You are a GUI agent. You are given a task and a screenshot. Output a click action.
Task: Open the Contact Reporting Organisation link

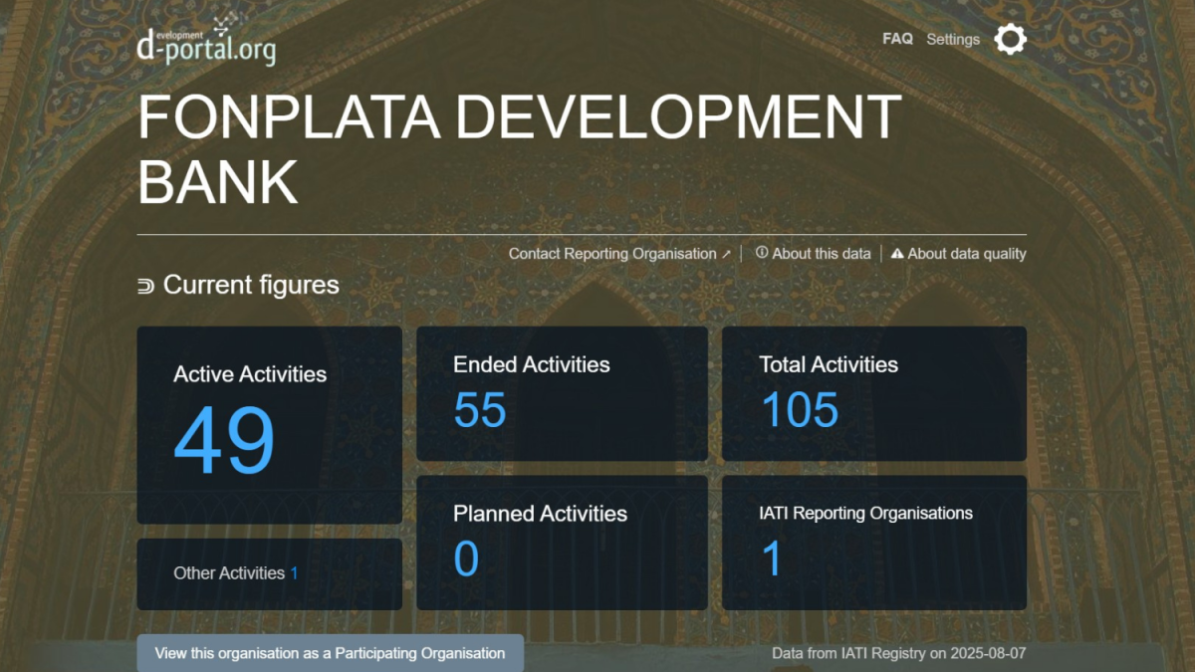coord(612,254)
